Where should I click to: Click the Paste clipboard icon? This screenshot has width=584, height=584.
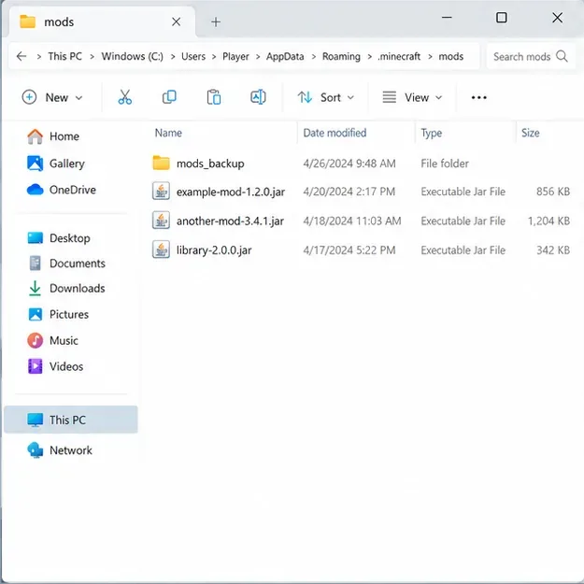coord(214,97)
